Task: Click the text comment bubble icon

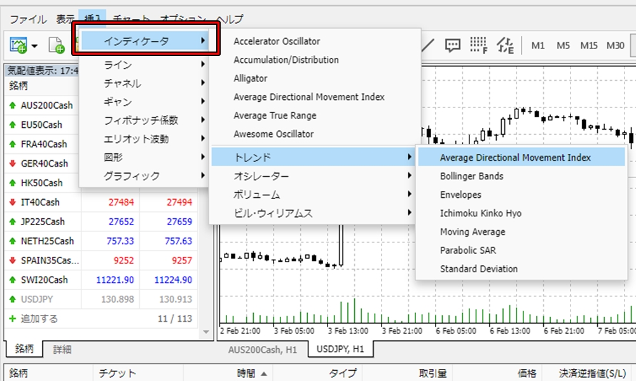Action: pyautogui.click(x=452, y=45)
